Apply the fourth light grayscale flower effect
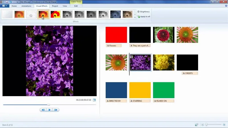228x128 pixels. pyautogui.click(x=103, y=15)
